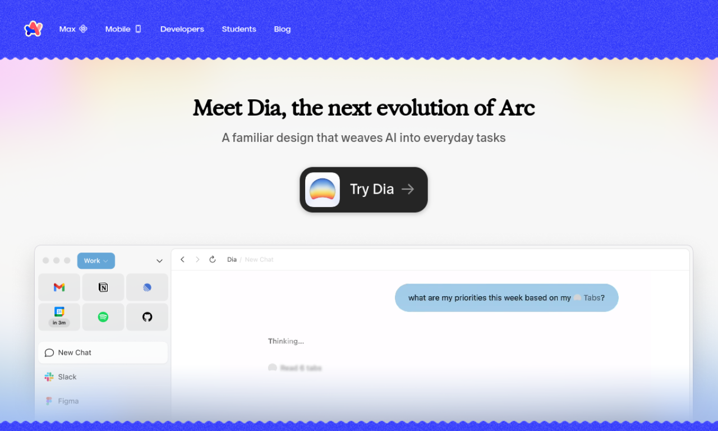This screenshot has width=718, height=431.
Task: Open the GitHub pinned tab
Action: coord(147,317)
